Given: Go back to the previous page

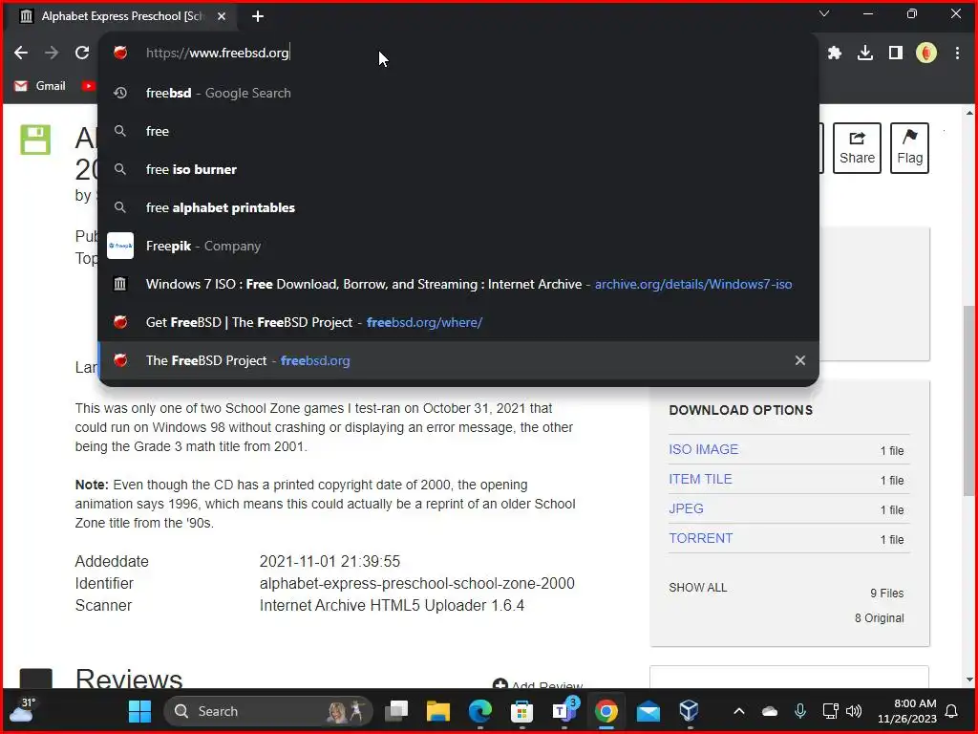Looking at the screenshot, I should [21, 54].
